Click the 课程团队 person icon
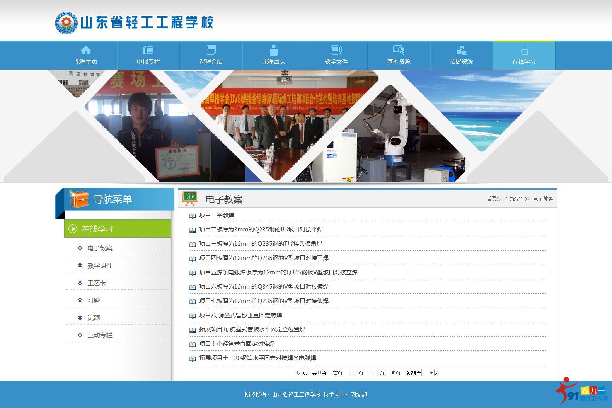The image size is (612, 408). (x=274, y=50)
